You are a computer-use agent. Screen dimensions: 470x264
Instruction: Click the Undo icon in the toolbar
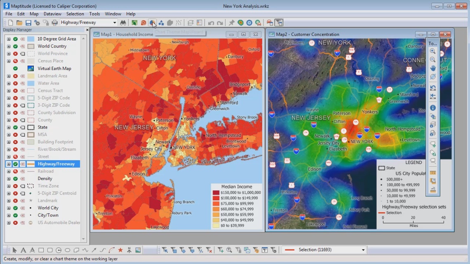coord(211,23)
